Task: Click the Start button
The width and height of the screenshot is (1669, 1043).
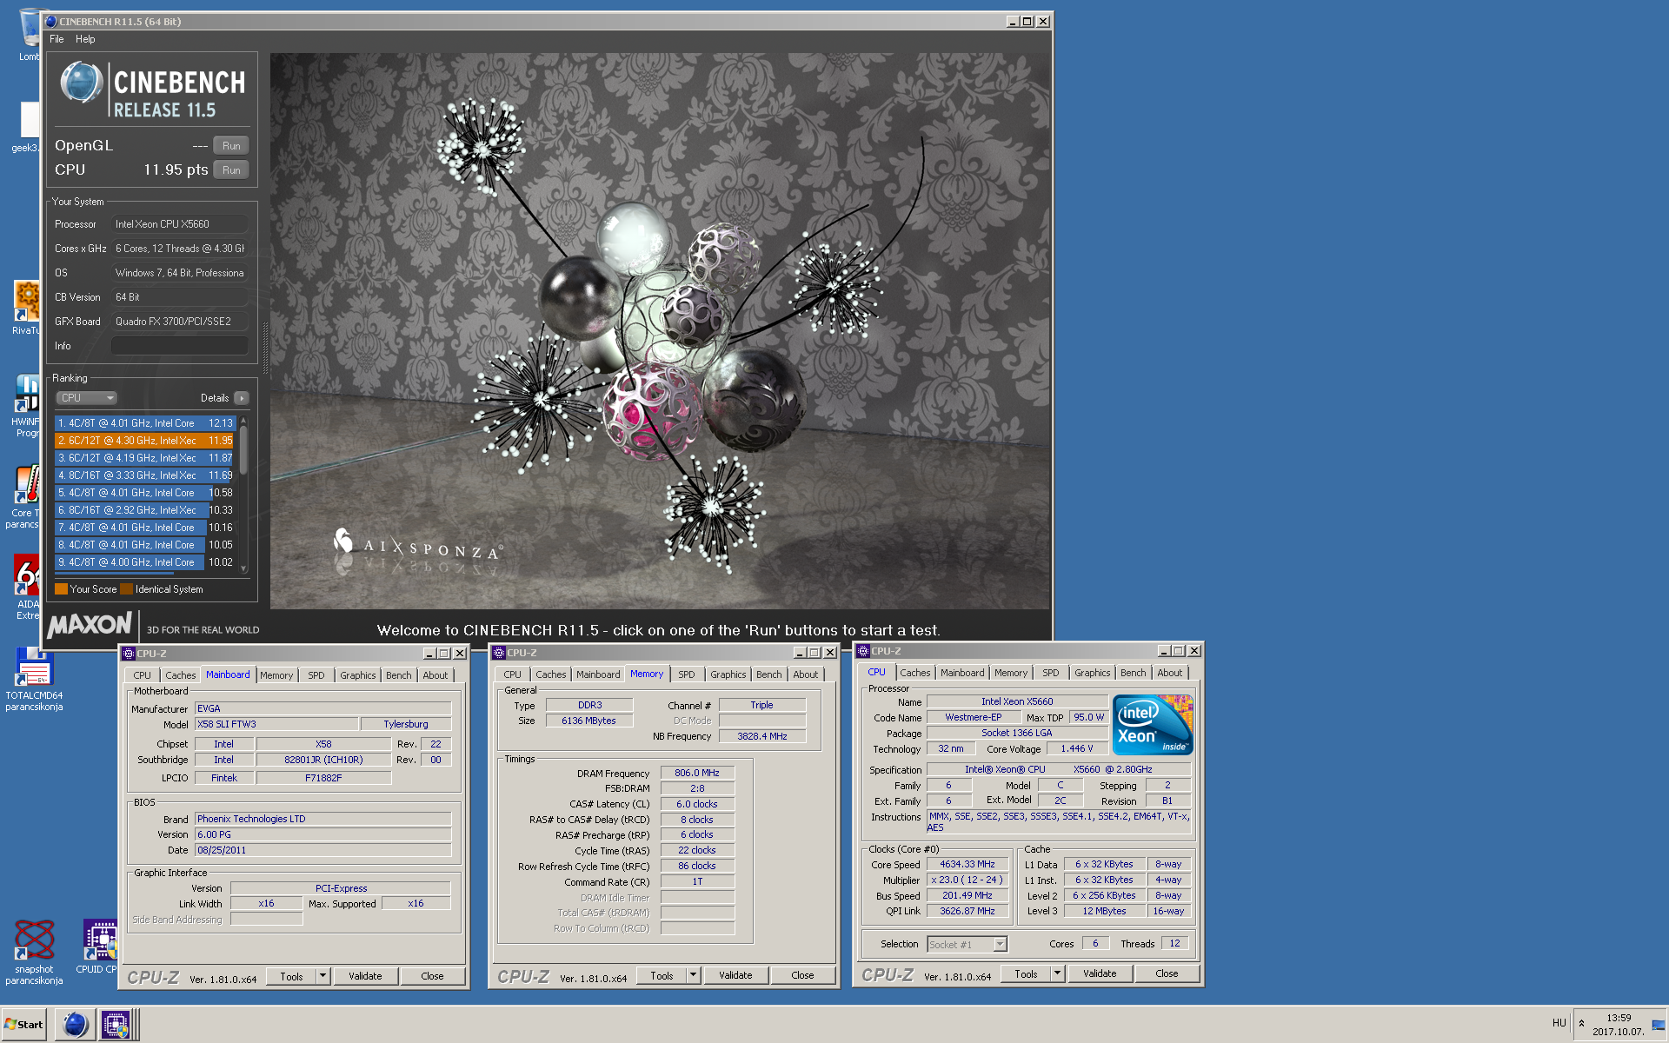Action: click(23, 1024)
